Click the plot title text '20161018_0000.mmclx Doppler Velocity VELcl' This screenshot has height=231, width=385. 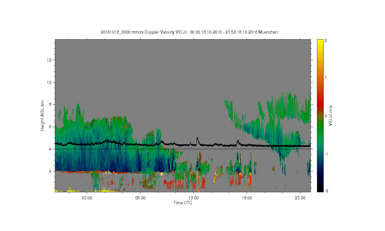pyautogui.click(x=143, y=32)
